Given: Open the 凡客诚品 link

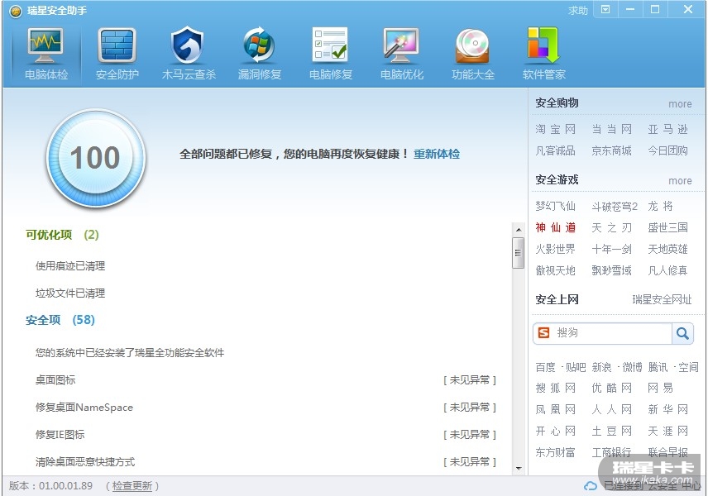Looking at the screenshot, I should (555, 150).
